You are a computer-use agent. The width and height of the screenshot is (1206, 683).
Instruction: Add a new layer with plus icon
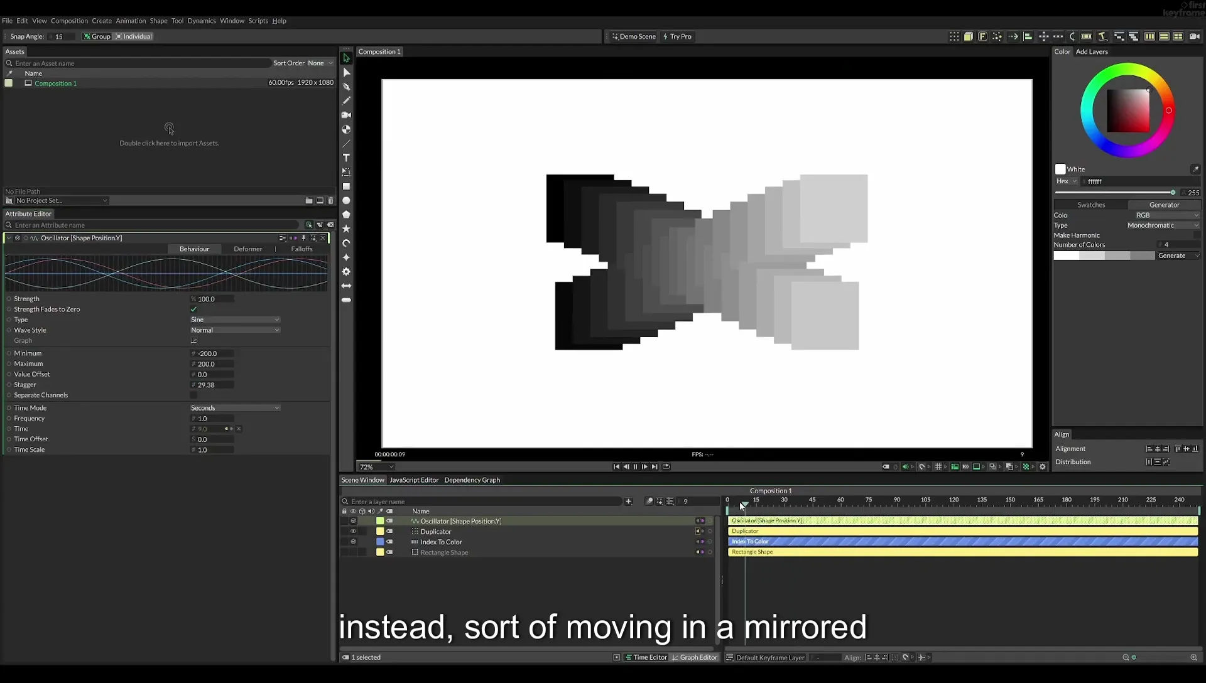coord(629,502)
